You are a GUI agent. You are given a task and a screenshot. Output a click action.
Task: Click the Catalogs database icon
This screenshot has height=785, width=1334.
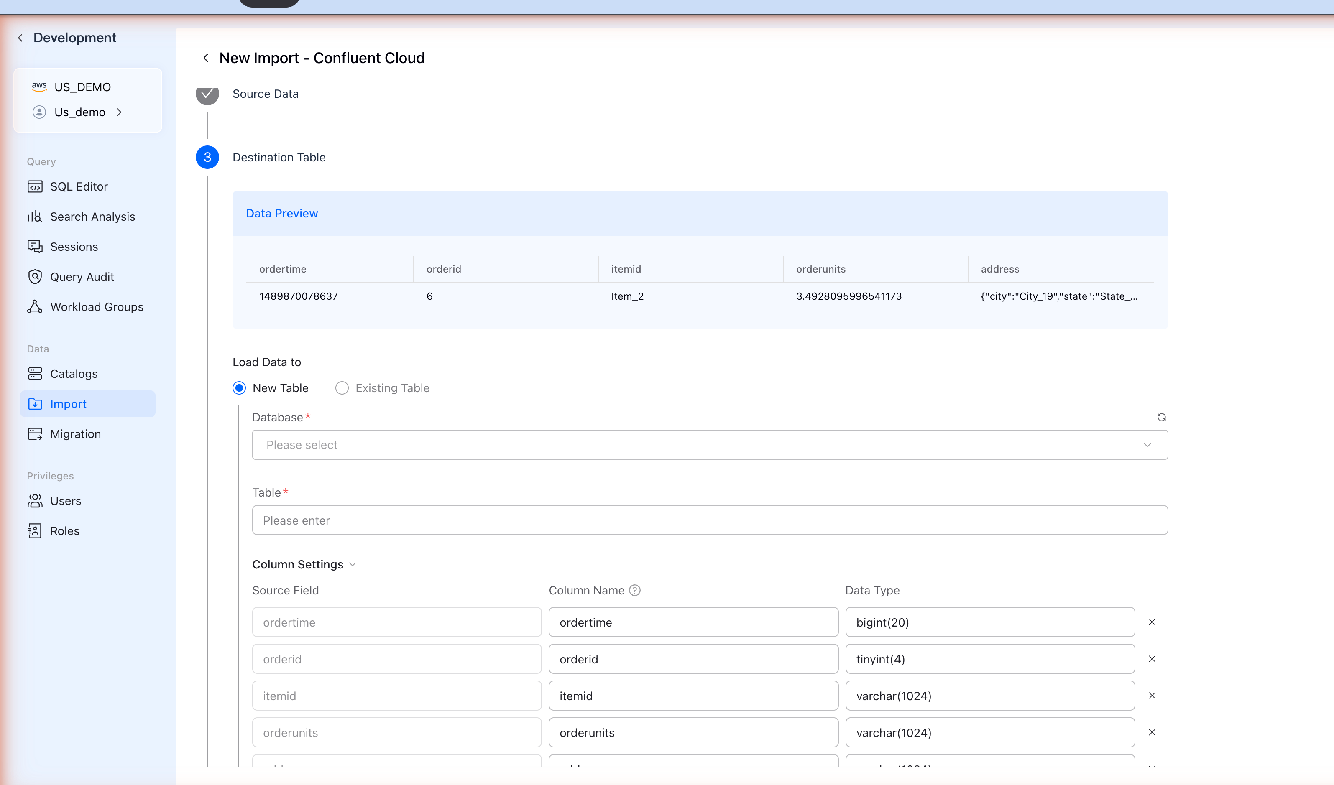click(35, 374)
